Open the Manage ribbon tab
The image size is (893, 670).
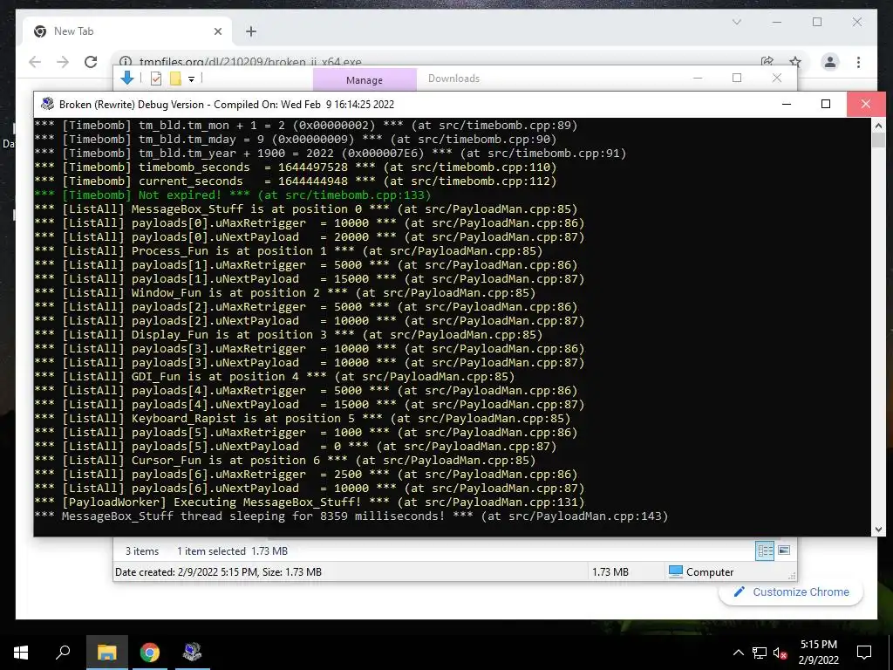[365, 79]
